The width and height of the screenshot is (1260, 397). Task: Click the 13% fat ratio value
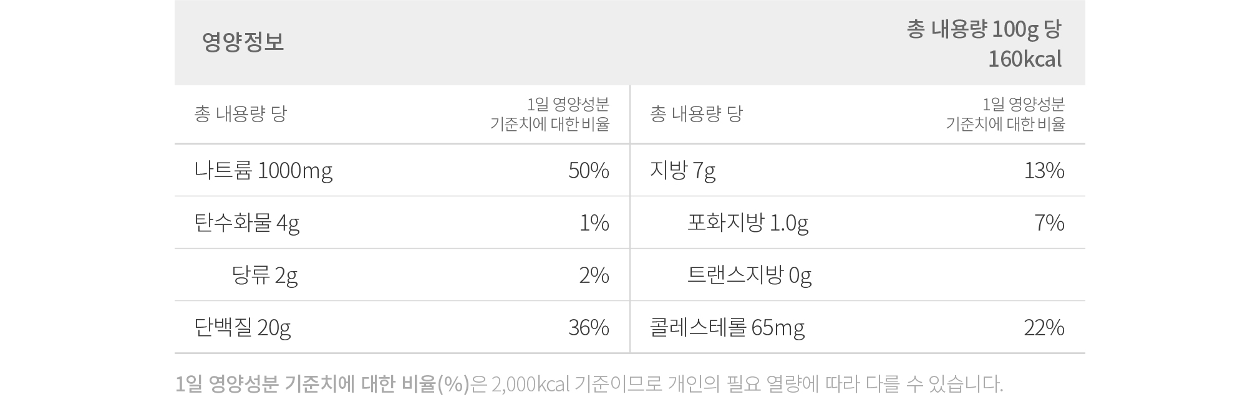click(x=1044, y=170)
